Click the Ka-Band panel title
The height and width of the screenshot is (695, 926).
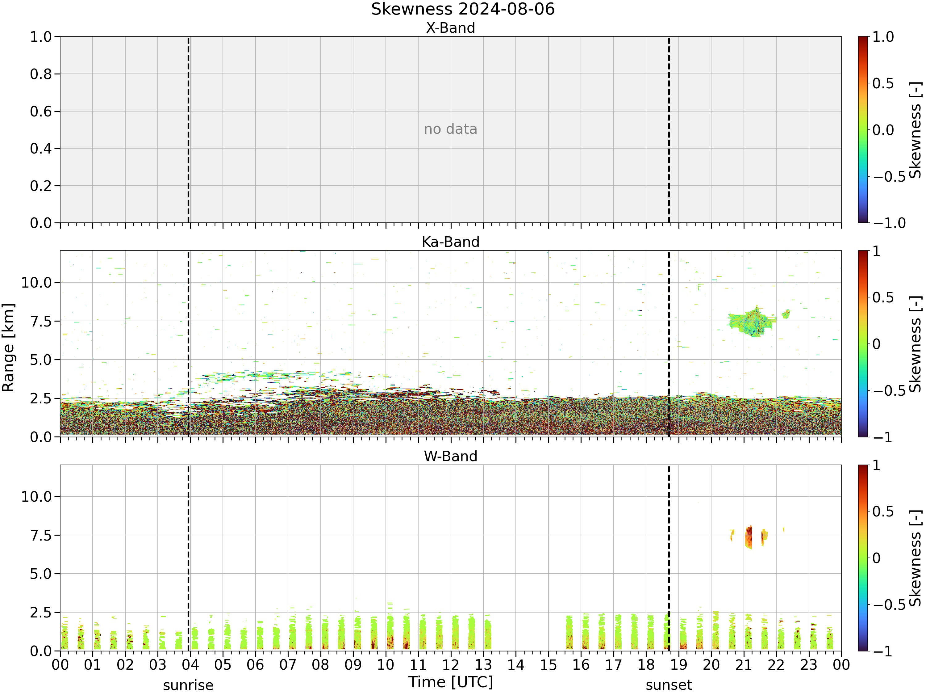[450, 242]
